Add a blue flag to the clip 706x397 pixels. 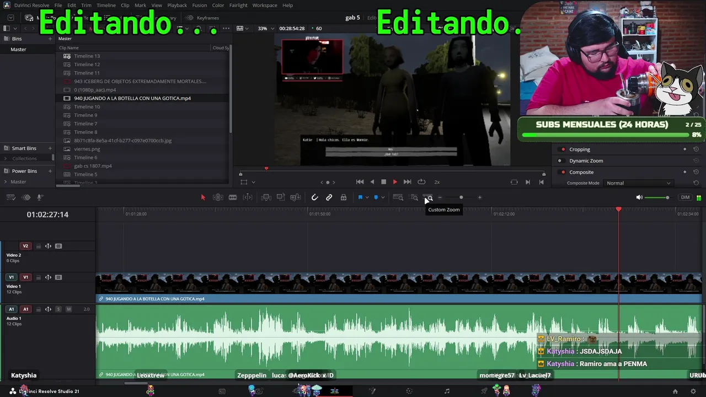360,197
